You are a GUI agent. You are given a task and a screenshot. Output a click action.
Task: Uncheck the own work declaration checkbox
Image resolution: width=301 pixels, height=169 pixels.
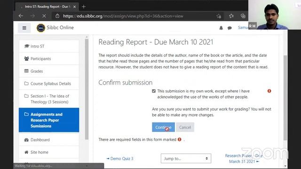coord(154,91)
